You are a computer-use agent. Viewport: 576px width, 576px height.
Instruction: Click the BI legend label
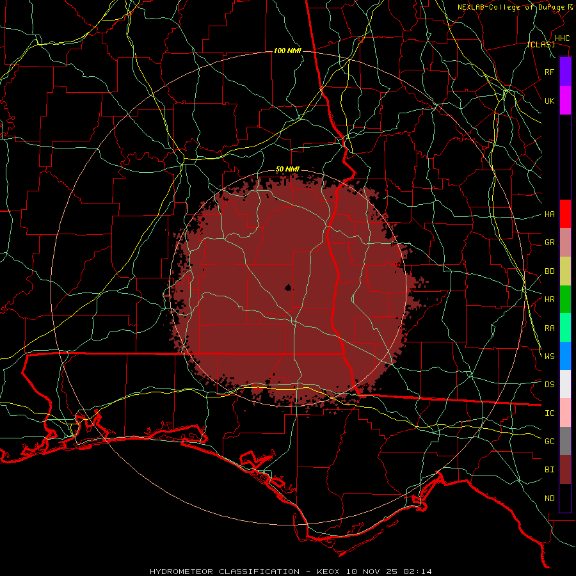coord(549,470)
